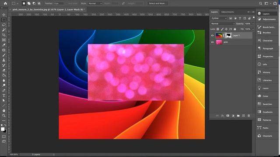Select the Move tool
This screenshot has height=157, width=280.
4,15
